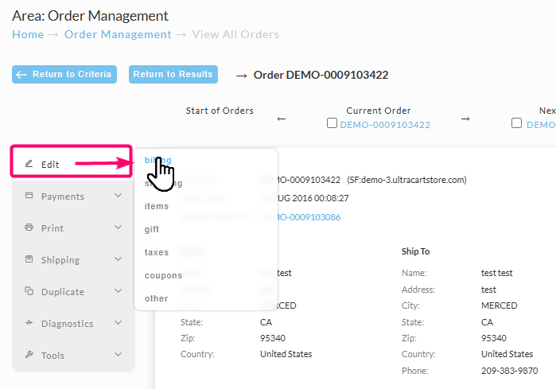This screenshot has width=556, height=389.
Task: Click the Duplicate copy icon
Action: click(29, 291)
